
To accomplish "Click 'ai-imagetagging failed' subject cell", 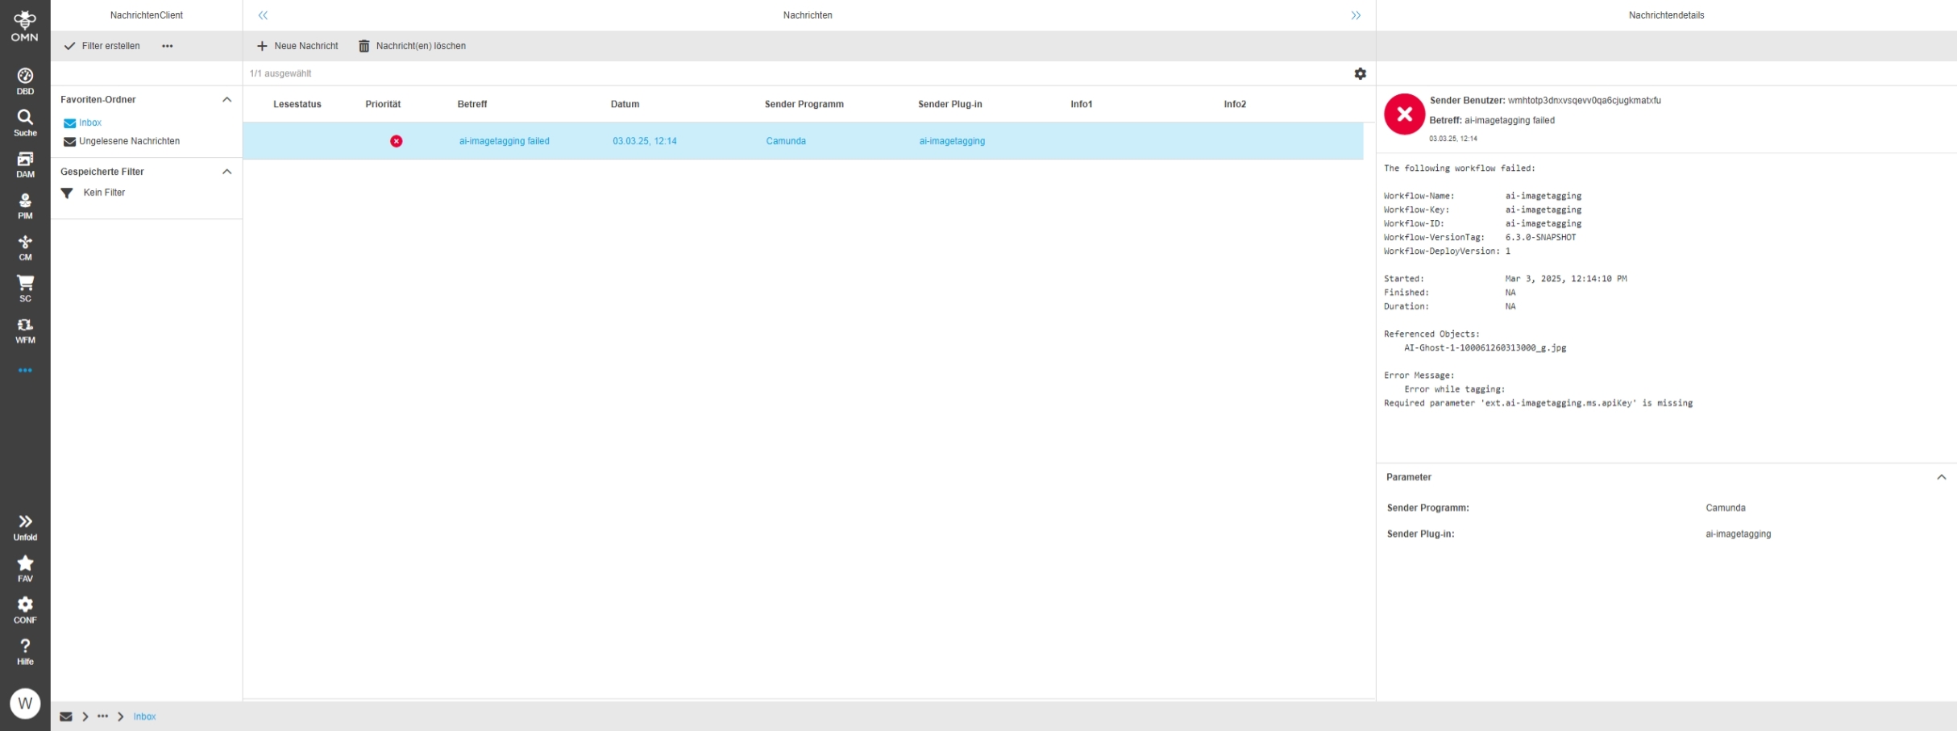I will click(x=505, y=141).
